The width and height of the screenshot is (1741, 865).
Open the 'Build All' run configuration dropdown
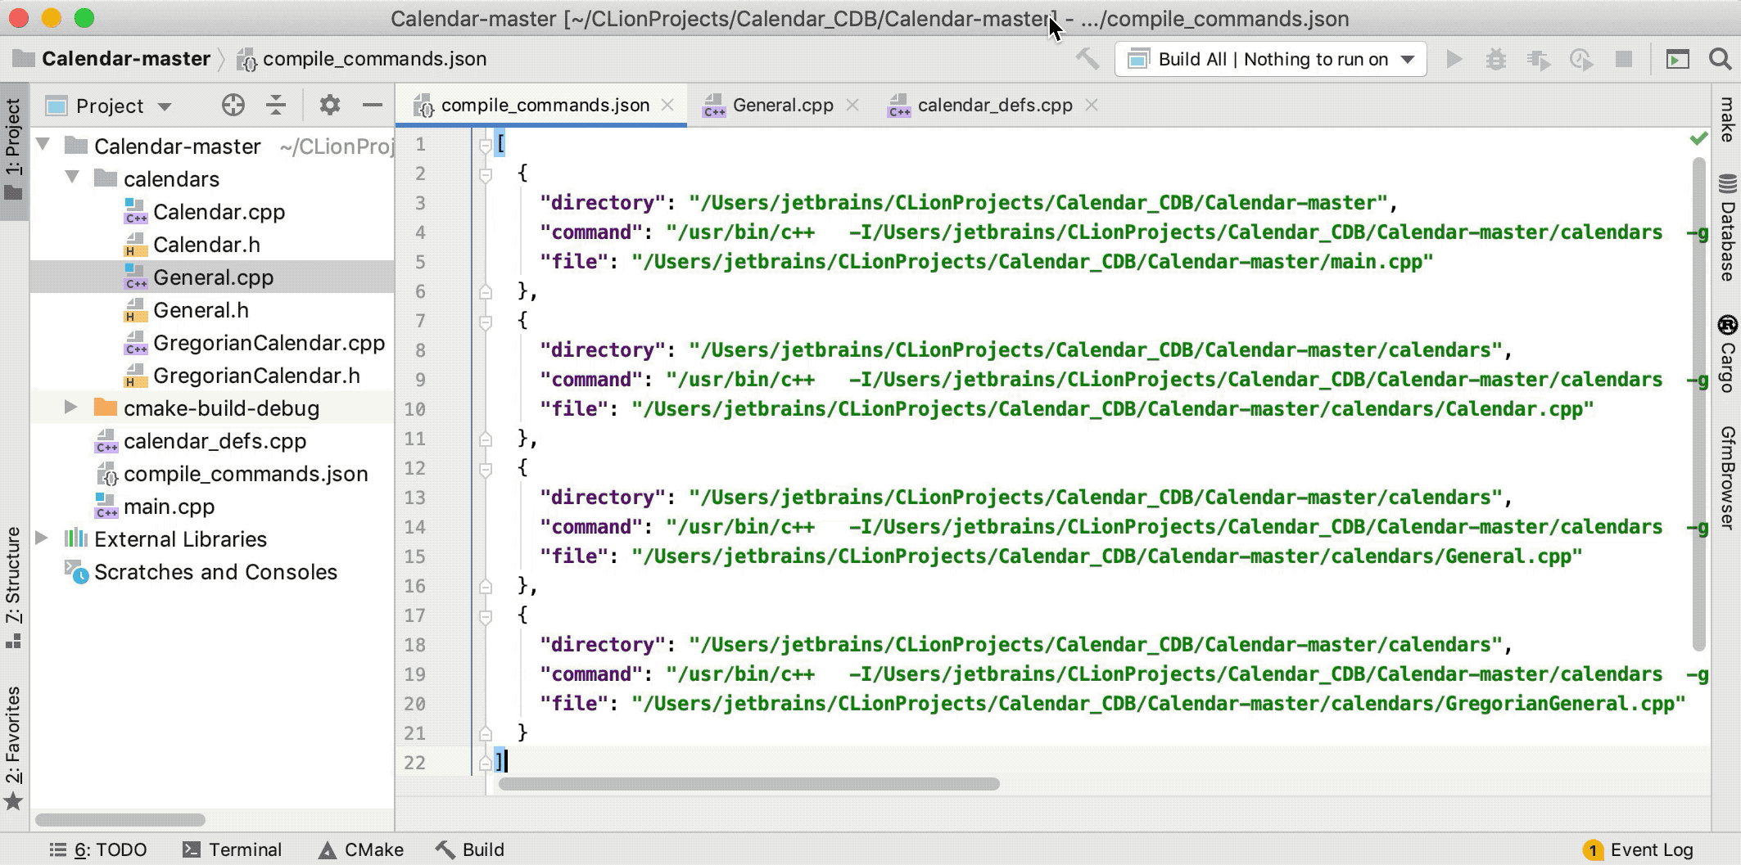click(1408, 59)
